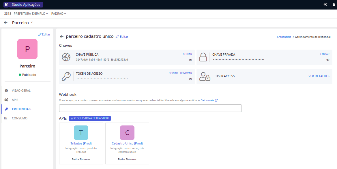Go back using arrow beside Parceiro title

[5, 22]
